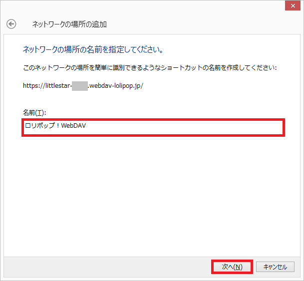
Task: Proceed with the 次へ(N) button
Action: click(x=232, y=267)
